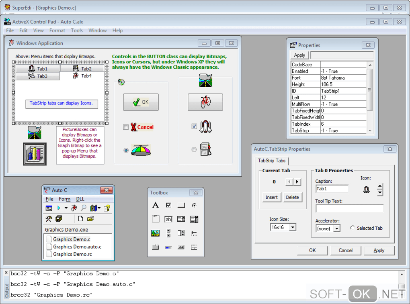The width and height of the screenshot is (410, 304).
Task: Open the Tools menu
Action: click(77, 31)
